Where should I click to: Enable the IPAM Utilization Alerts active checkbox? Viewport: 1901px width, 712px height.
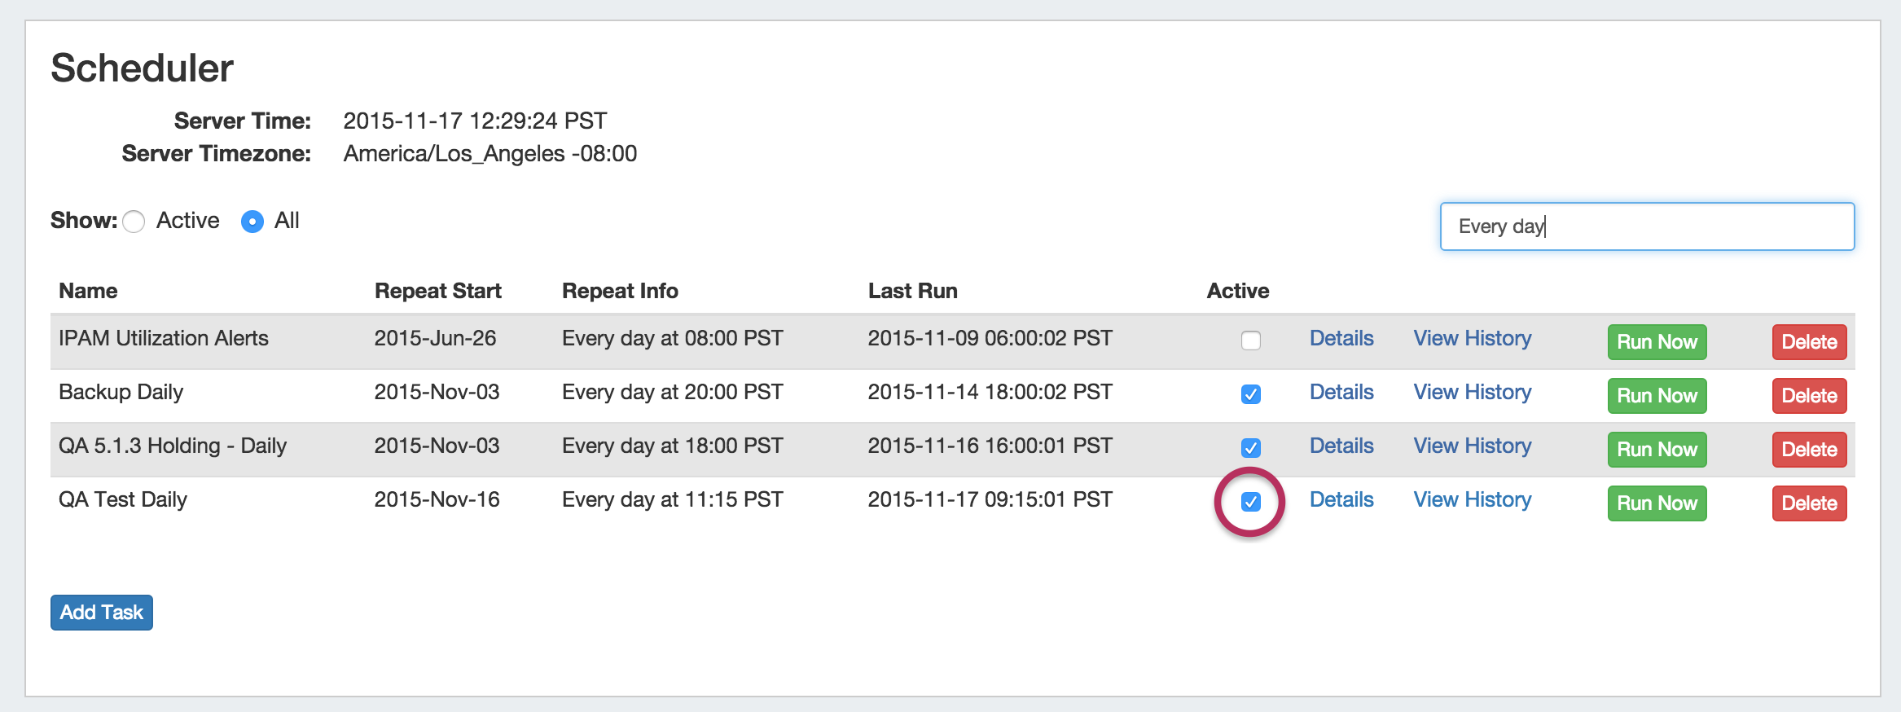point(1250,341)
